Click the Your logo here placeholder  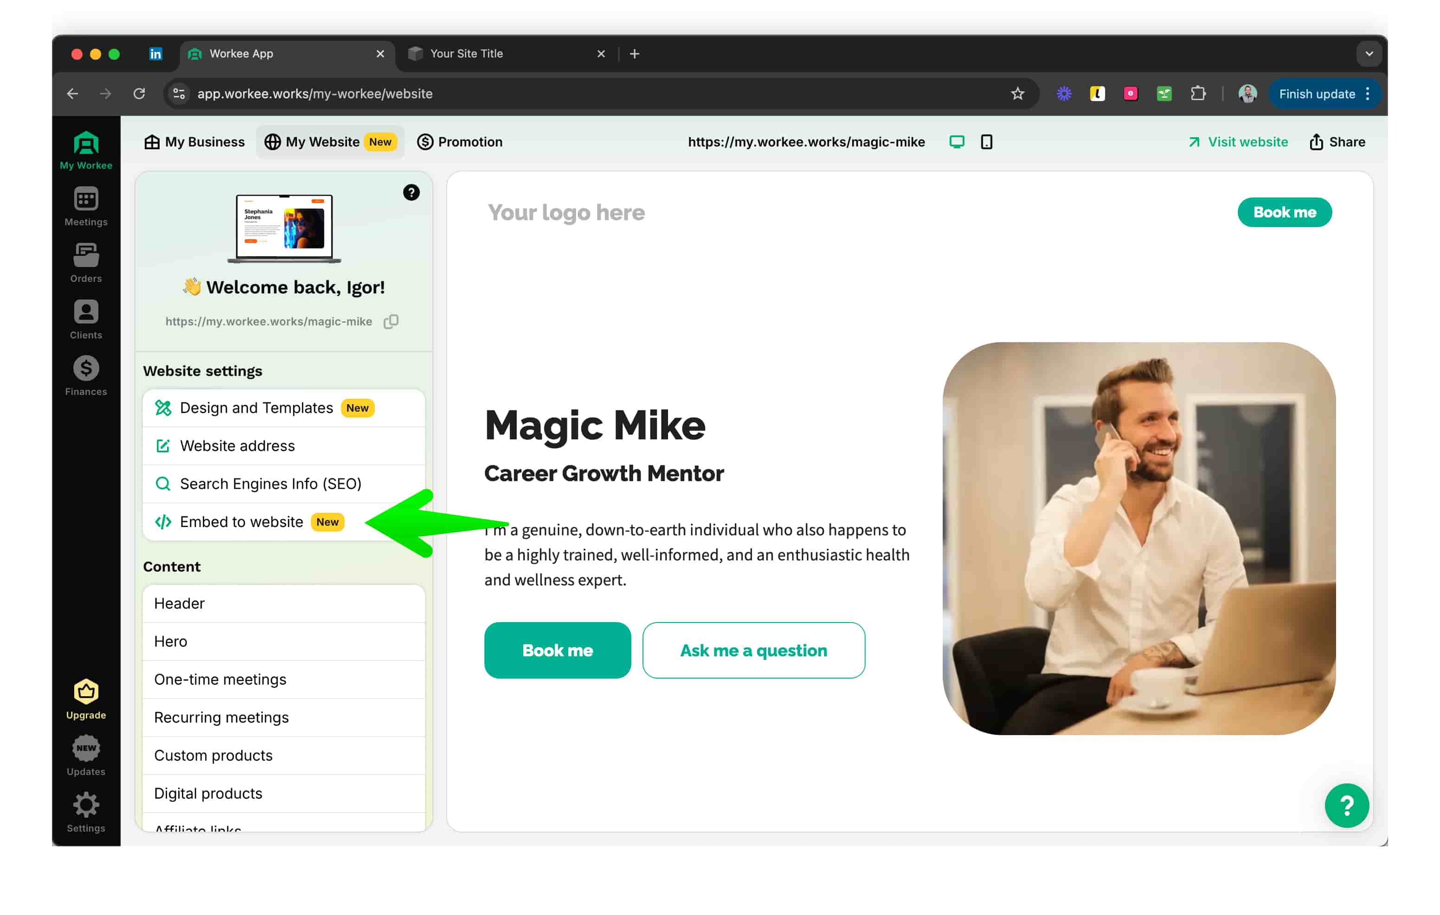coord(566,212)
